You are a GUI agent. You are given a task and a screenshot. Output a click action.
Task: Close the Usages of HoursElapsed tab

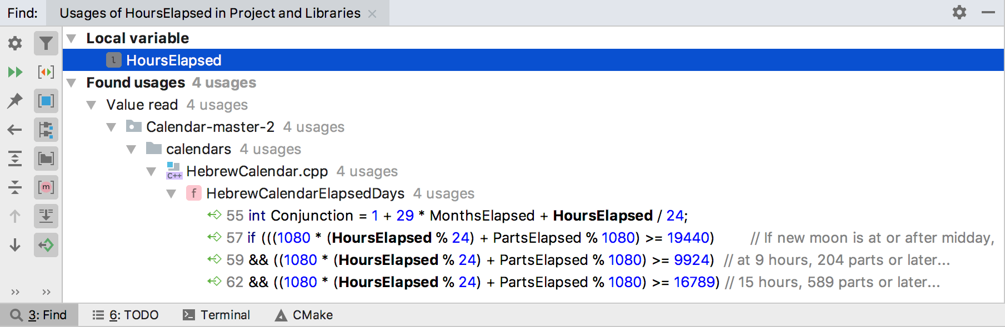[x=372, y=14]
